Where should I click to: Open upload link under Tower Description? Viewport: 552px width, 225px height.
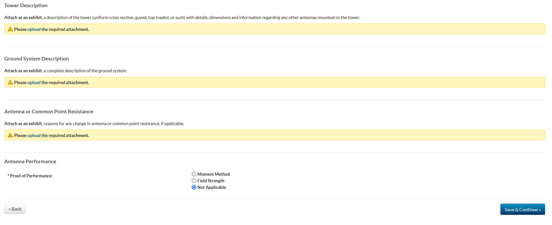pos(34,30)
